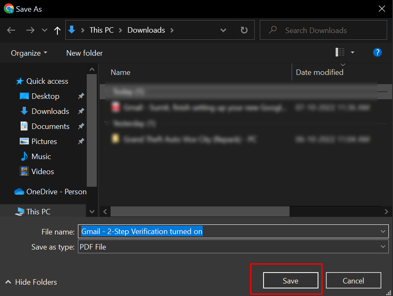Click the Music note icon

pos(24,156)
